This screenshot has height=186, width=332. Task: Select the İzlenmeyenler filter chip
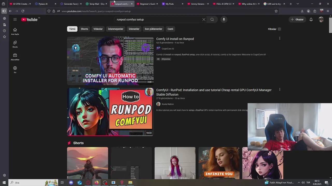(x=116, y=29)
